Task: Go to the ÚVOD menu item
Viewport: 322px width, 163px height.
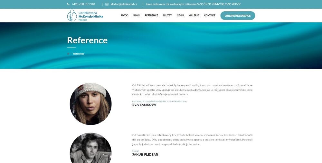Action: [x=125, y=15]
